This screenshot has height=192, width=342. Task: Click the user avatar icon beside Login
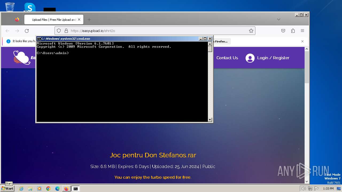click(x=250, y=58)
